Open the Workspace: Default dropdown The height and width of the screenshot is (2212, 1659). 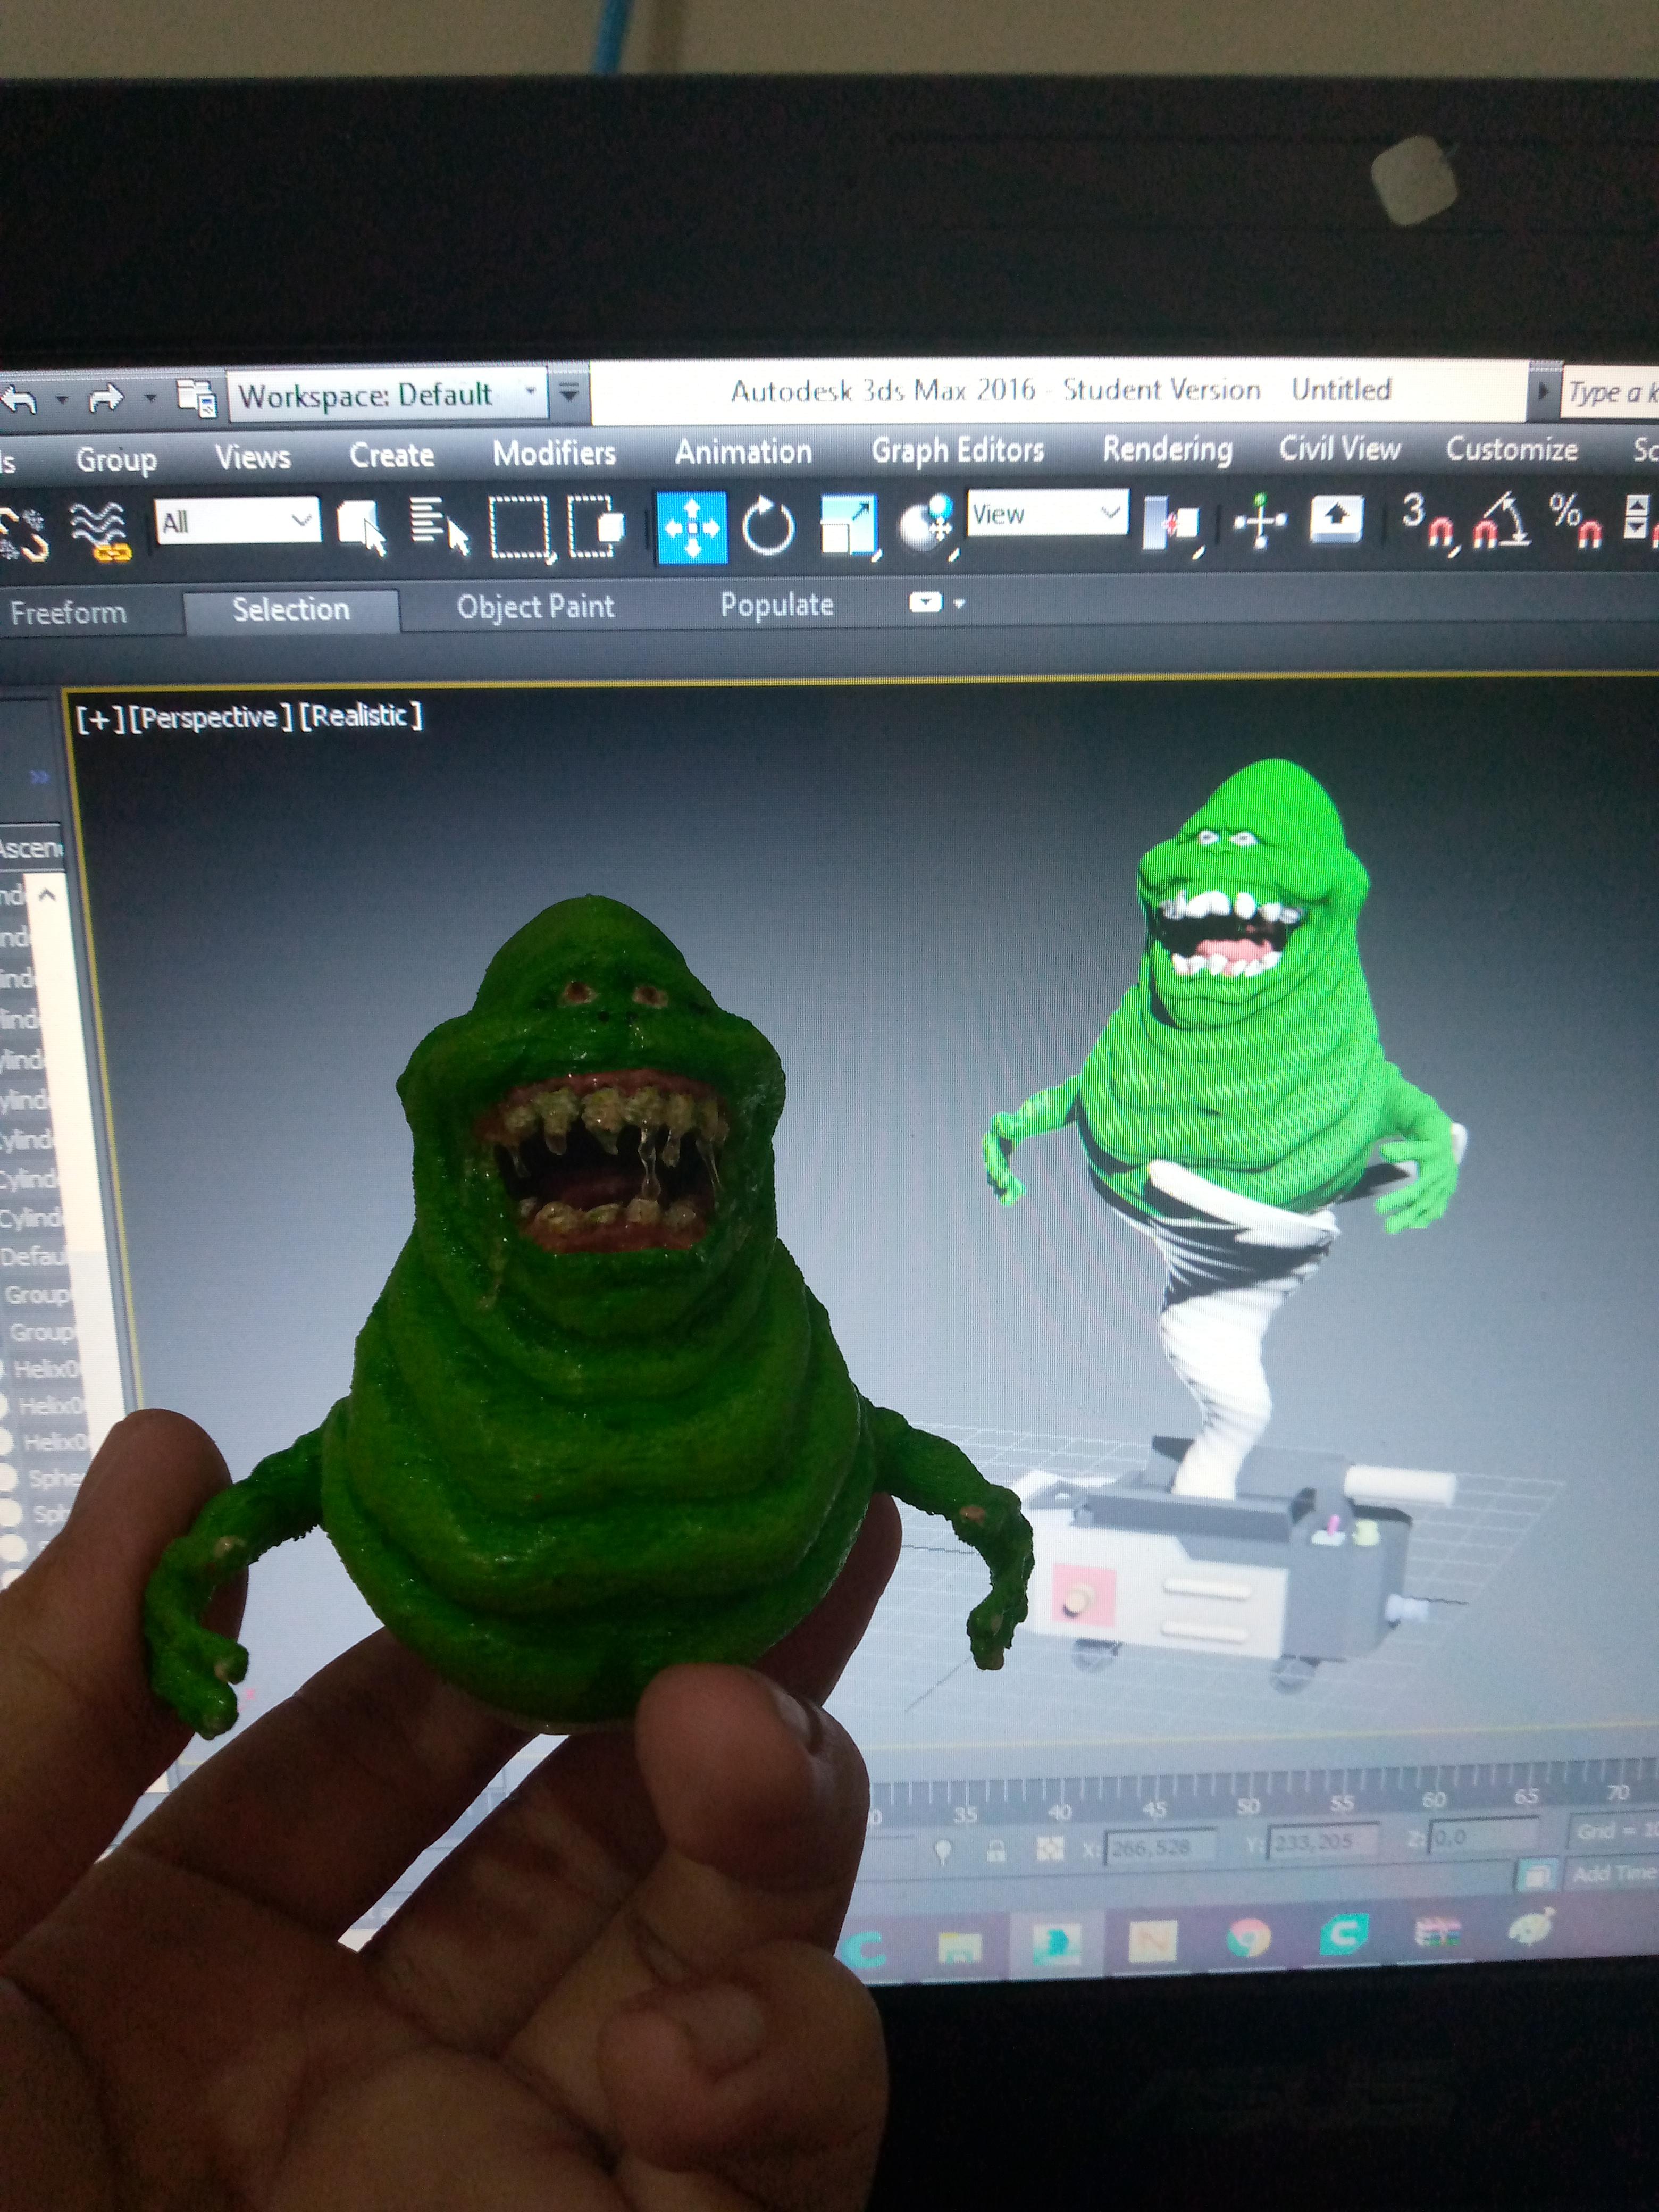(388, 396)
